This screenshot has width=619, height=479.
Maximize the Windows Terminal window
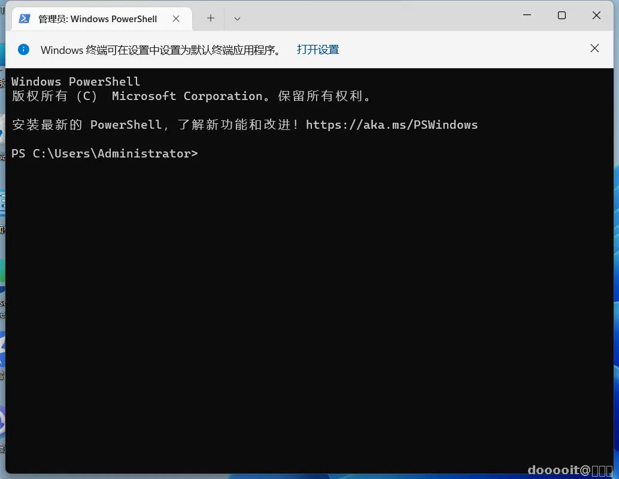click(x=562, y=16)
